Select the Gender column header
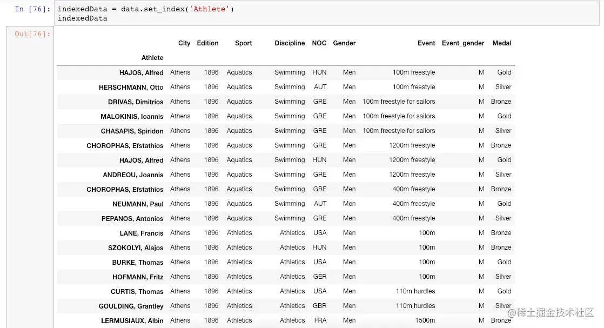The height and width of the screenshot is (328, 604). 344,43
